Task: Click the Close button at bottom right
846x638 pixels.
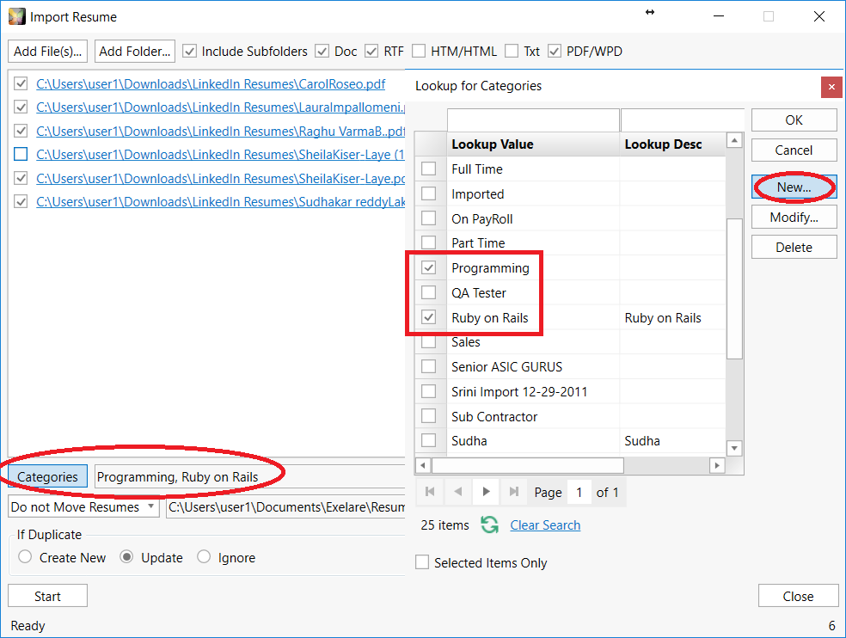Action: tap(798, 596)
